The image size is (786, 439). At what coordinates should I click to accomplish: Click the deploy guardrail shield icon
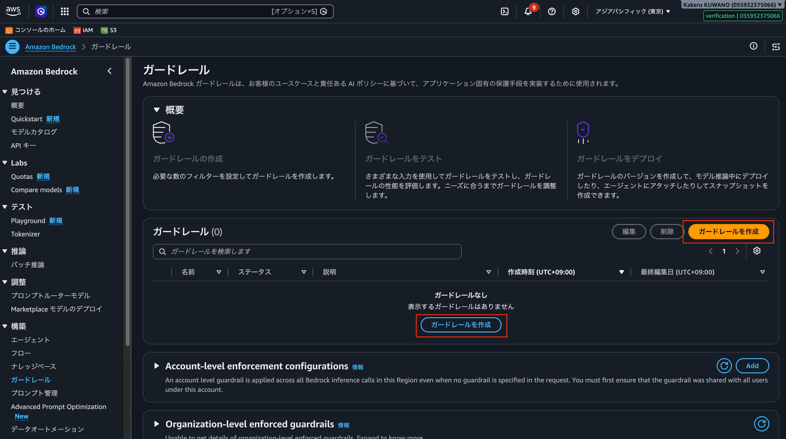(583, 132)
